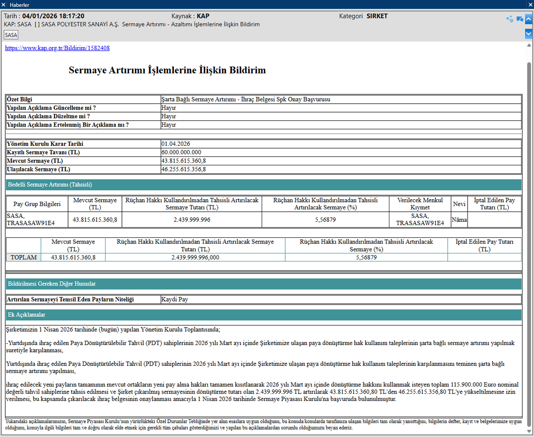Click 'Pay Grup Bilgileri' column header

[x=37, y=204]
